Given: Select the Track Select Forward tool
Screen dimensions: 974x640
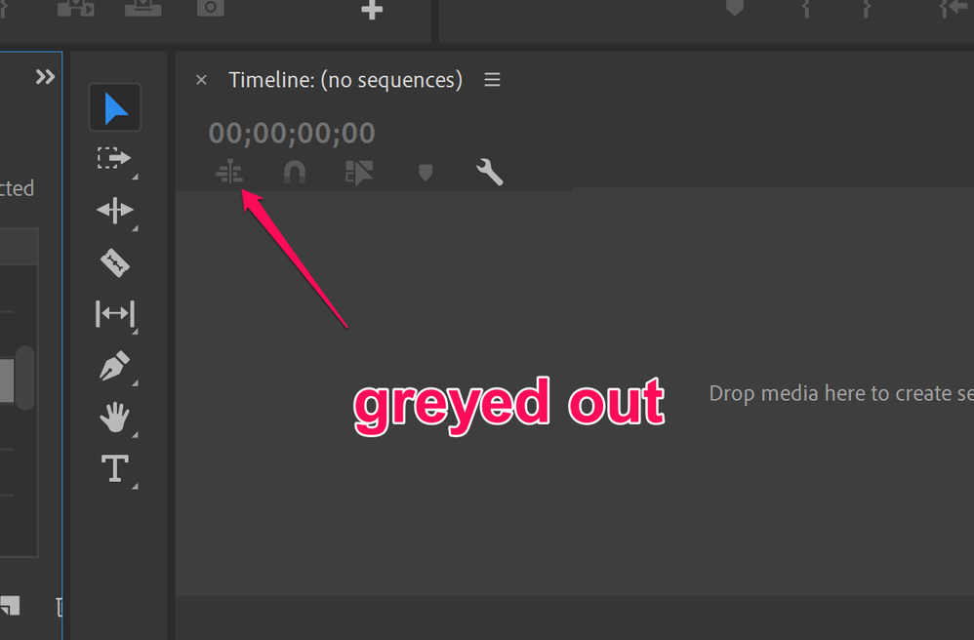Looking at the screenshot, I should [115, 159].
